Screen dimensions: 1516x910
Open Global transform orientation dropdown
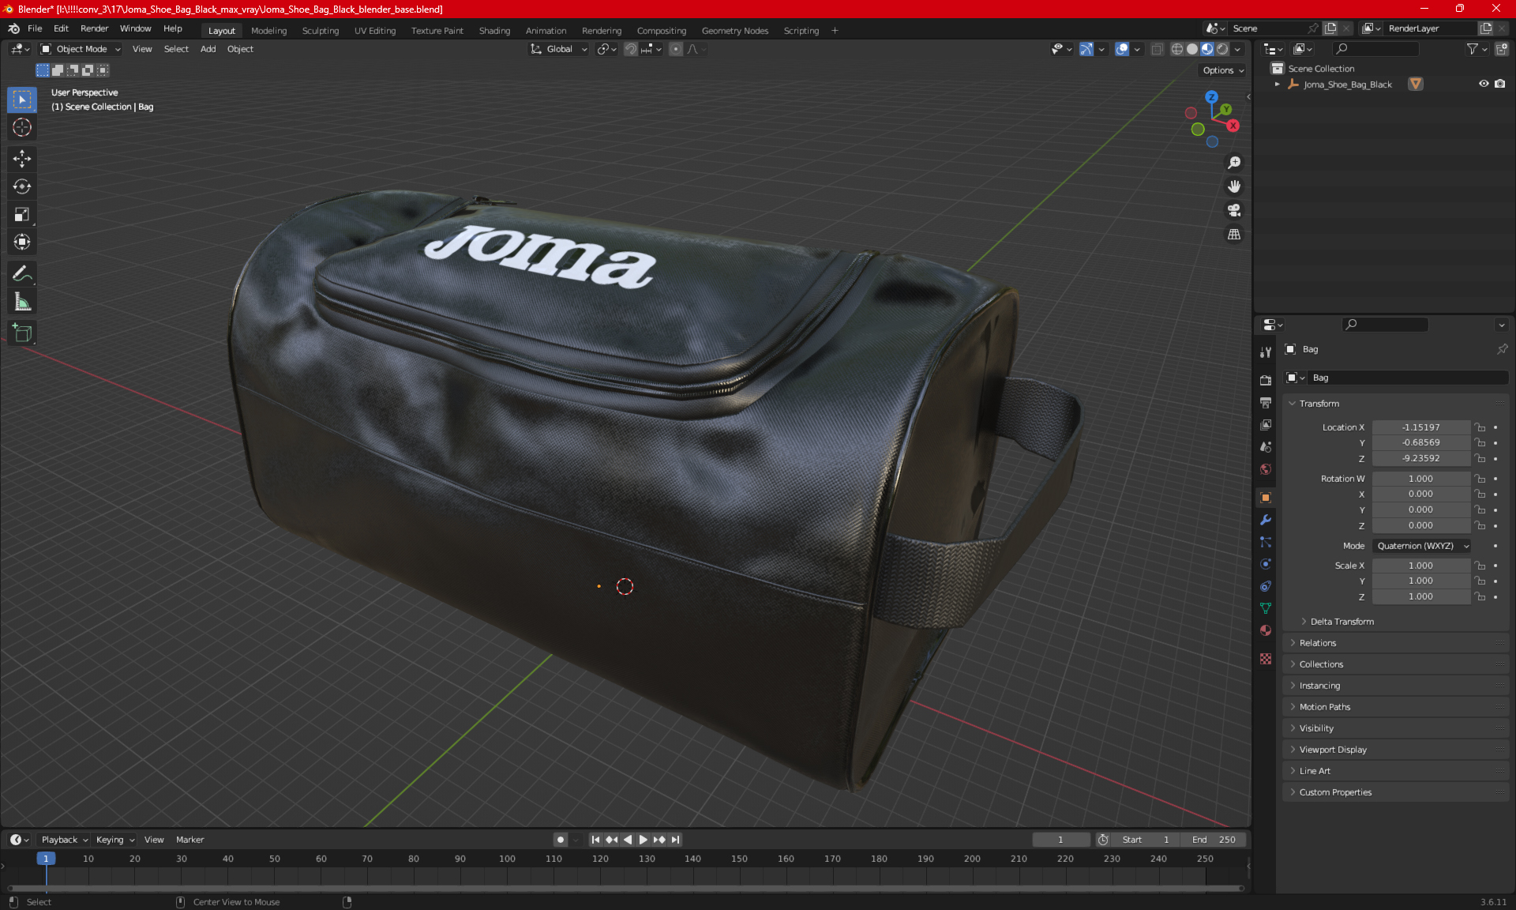[x=559, y=49]
